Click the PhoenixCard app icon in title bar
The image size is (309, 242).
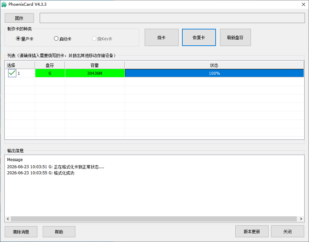pyautogui.click(x=4, y=4)
